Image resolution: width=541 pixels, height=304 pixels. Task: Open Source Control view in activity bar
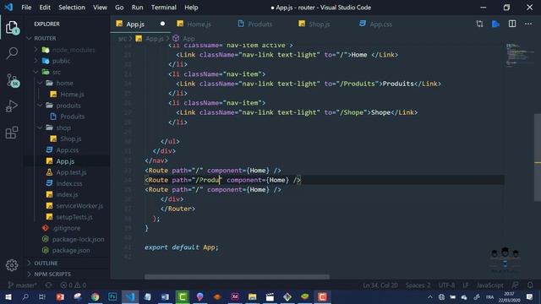pyautogui.click(x=13, y=80)
